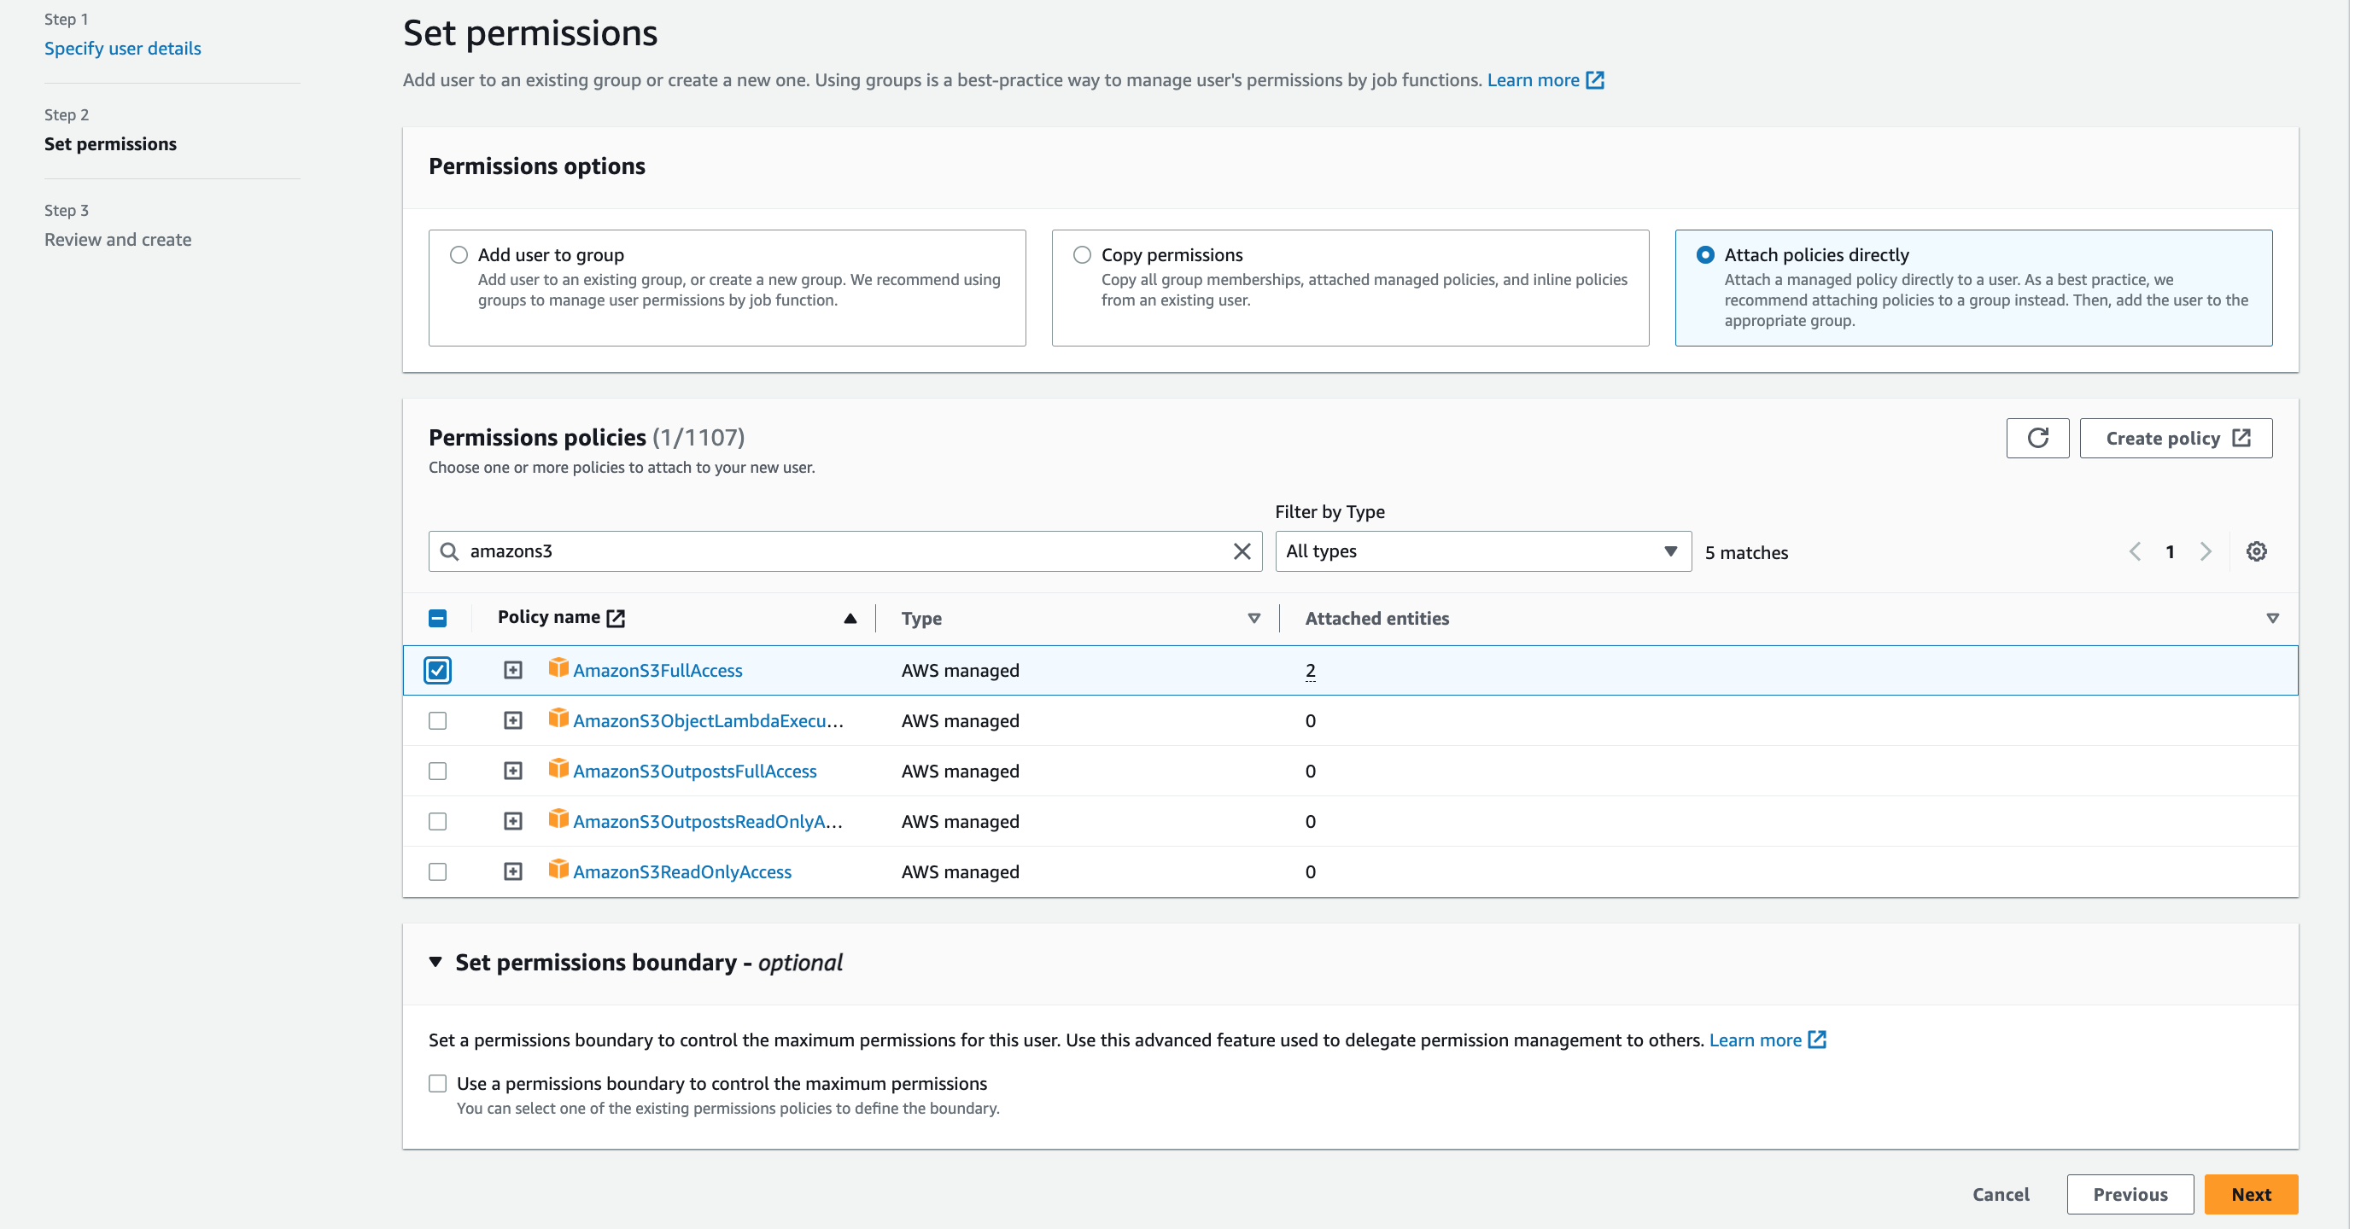
Task: Open Learn more link in permissions boundary section
Action: pyautogui.click(x=1755, y=1040)
